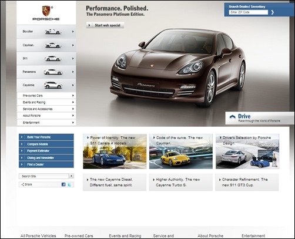
Task: Open the Drive world of Porsche panel
Action: [x=260, y=118]
